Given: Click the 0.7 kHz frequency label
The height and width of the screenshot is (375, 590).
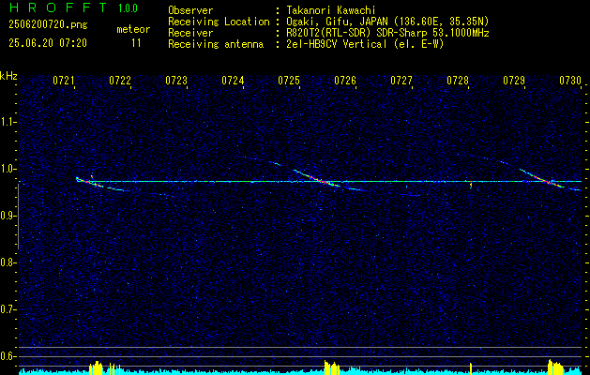Looking at the screenshot, I should point(8,309).
